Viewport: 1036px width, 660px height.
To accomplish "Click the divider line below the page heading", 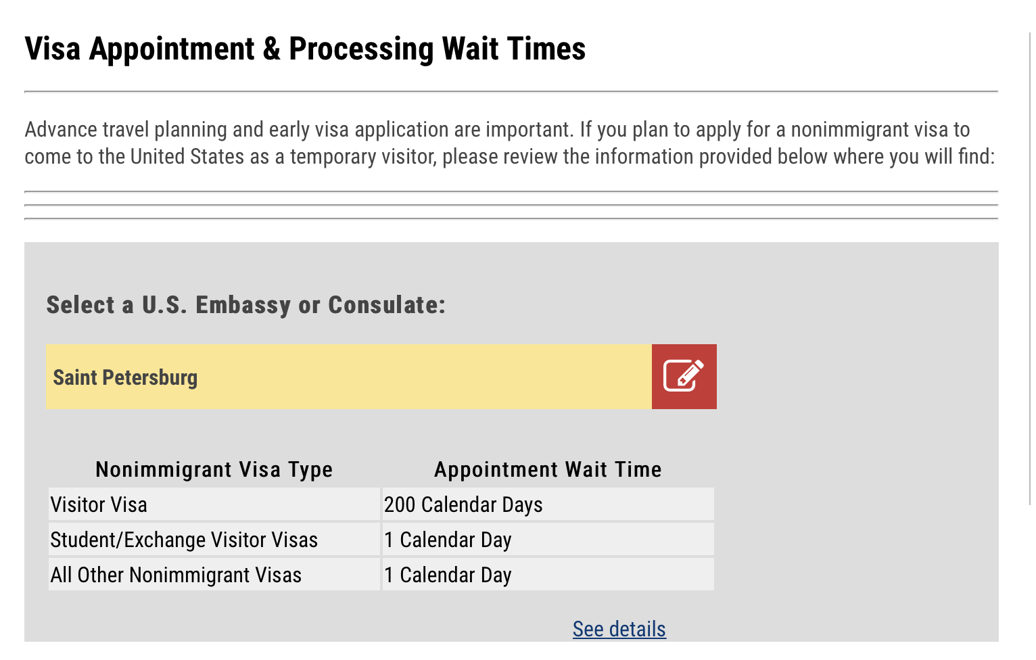I will pyautogui.click(x=511, y=91).
